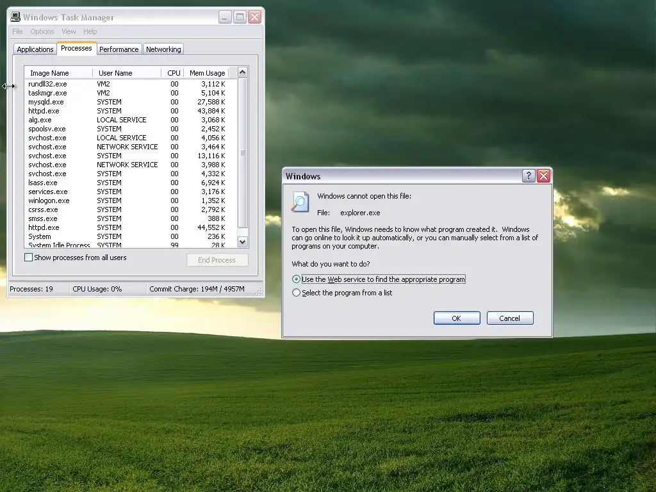Click the magnifier file icon in Windows dialog

[x=300, y=202]
